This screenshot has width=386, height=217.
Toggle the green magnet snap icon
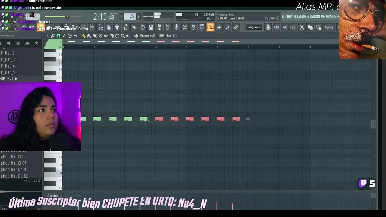pyautogui.click(x=59, y=36)
